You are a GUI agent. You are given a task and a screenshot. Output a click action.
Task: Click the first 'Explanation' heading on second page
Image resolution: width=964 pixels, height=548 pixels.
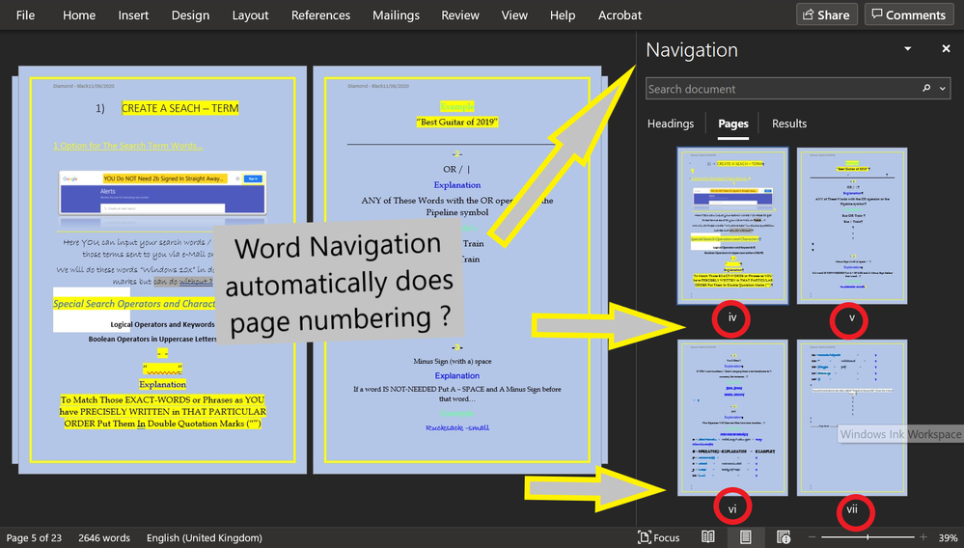[456, 185]
